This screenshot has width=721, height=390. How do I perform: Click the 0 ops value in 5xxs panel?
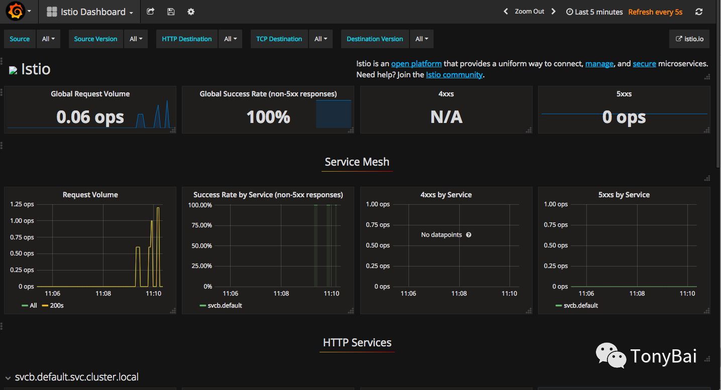[x=624, y=117]
